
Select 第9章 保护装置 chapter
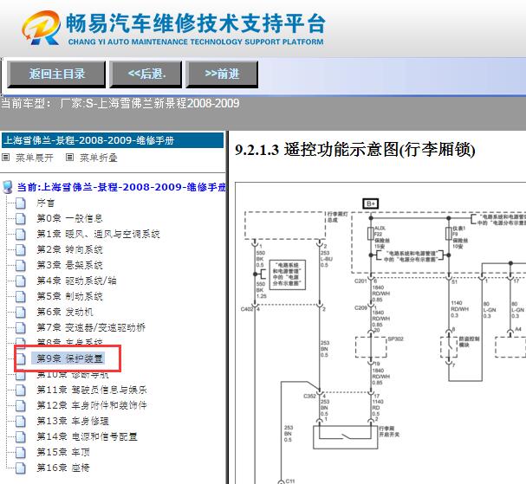(70, 358)
